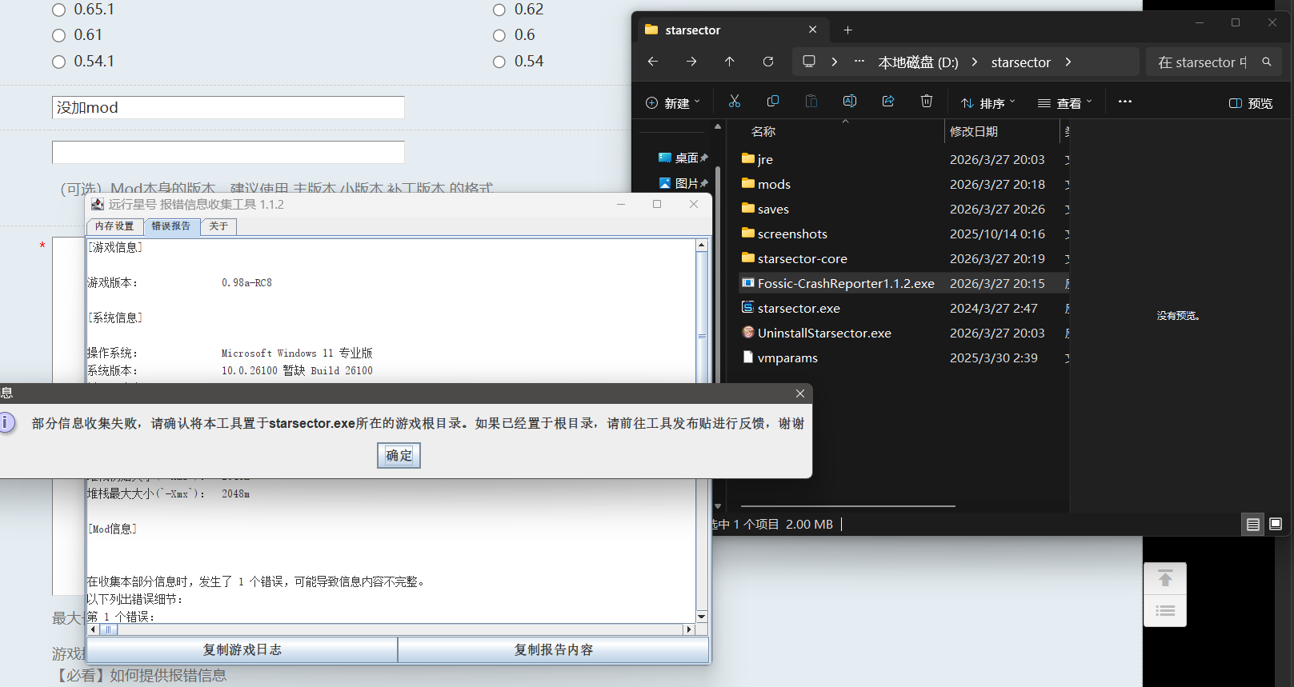Viewport: 1294px width, 687px height.
Task: Click the Cut icon in Explorer toolbar
Action: [x=734, y=102]
